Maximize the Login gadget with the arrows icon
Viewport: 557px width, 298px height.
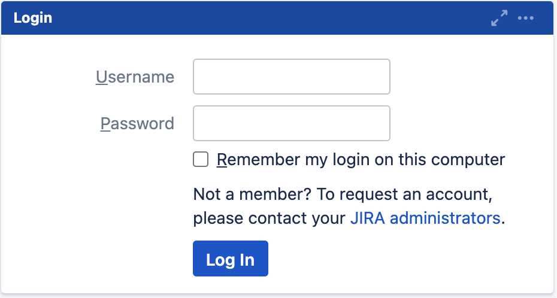pyautogui.click(x=499, y=18)
